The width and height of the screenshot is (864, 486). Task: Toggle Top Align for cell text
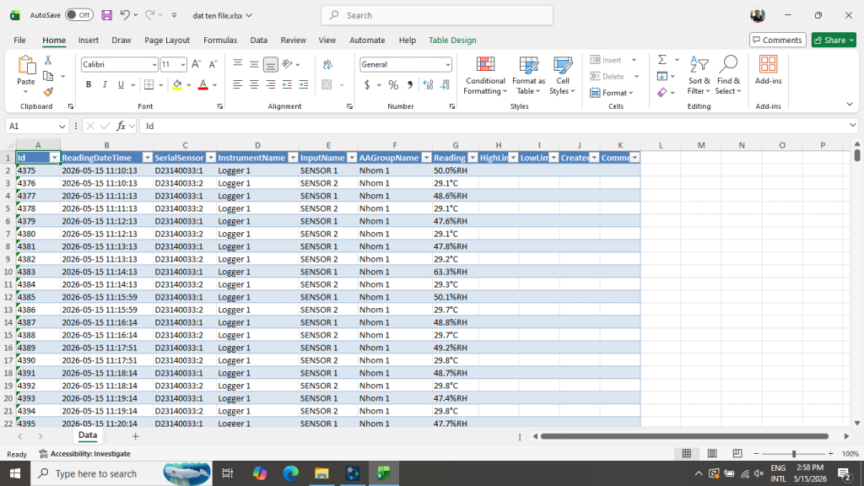(237, 64)
